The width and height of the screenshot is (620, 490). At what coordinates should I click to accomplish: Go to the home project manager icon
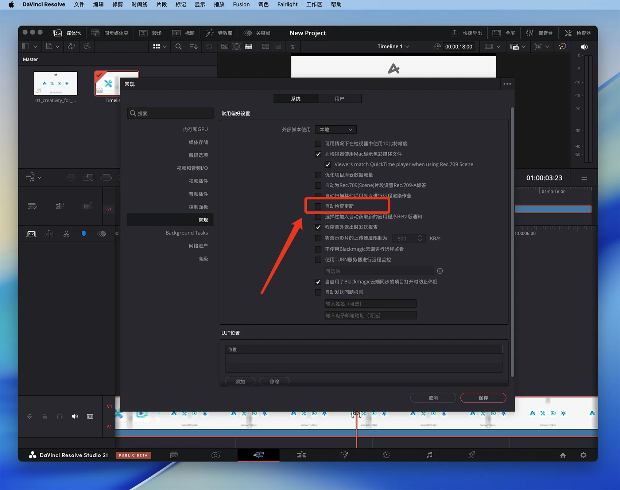point(563,455)
